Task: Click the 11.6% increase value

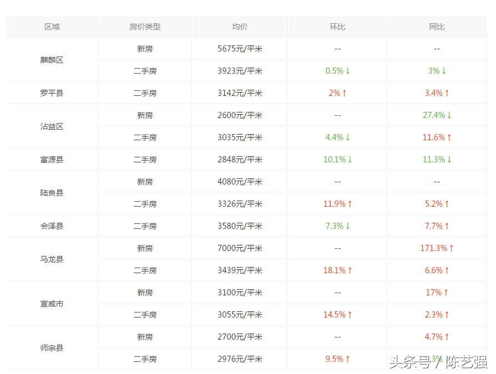Action: [x=437, y=137]
